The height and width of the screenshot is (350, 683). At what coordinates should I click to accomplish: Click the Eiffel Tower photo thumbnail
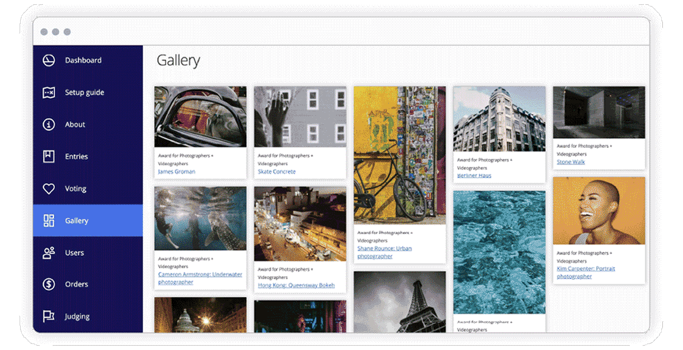click(399, 304)
